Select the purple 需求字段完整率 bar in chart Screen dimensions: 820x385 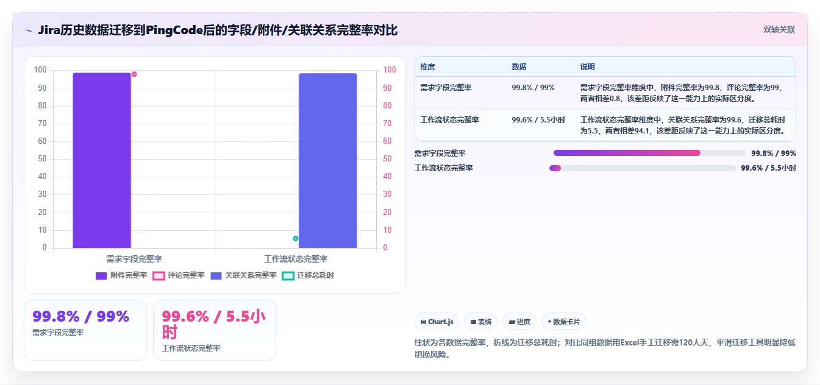coord(102,160)
